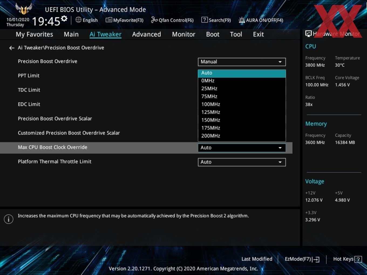
Task: Pick 150MHz boost override option
Action: (x=242, y=120)
